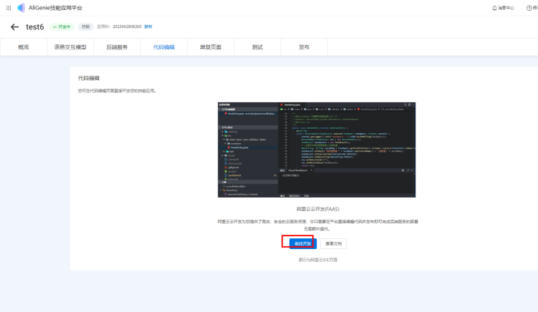Viewport: 538px width, 312px height.
Task: Copy the app ID via 复制 link
Action: pos(148,26)
